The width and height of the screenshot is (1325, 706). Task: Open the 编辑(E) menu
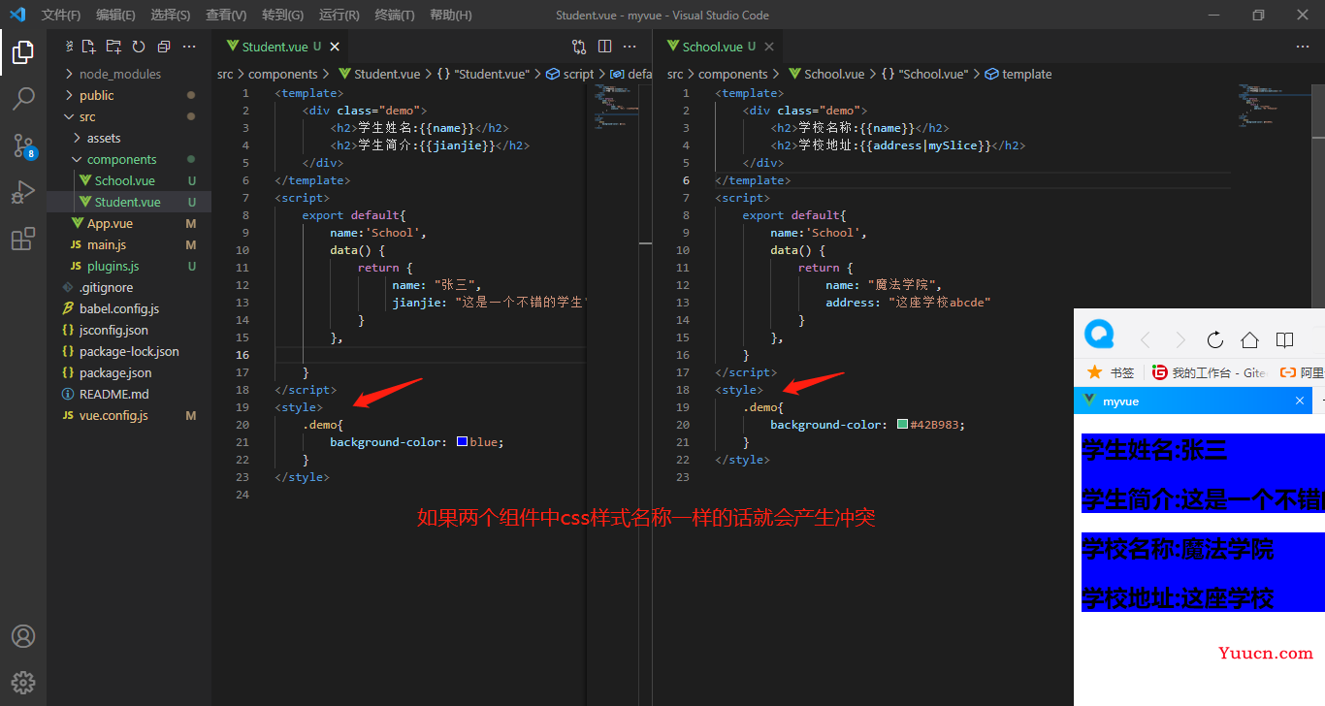(x=115, y=15)
